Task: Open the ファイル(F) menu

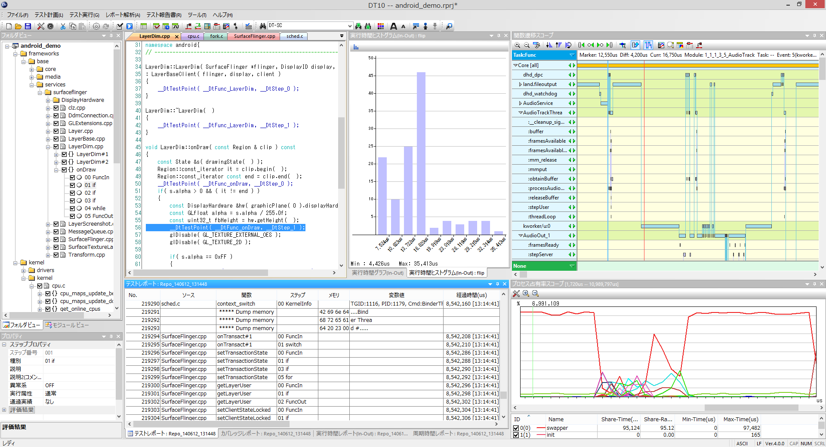Action: pyautogui.click(x=18, y=15)
